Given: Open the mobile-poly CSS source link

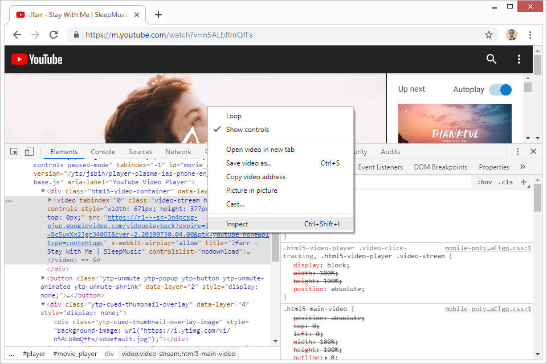Looking at the screenshot, I should [488, 249].
